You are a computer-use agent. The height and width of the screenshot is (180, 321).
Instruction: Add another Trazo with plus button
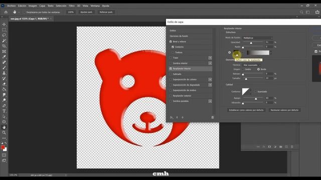(210, 58)
